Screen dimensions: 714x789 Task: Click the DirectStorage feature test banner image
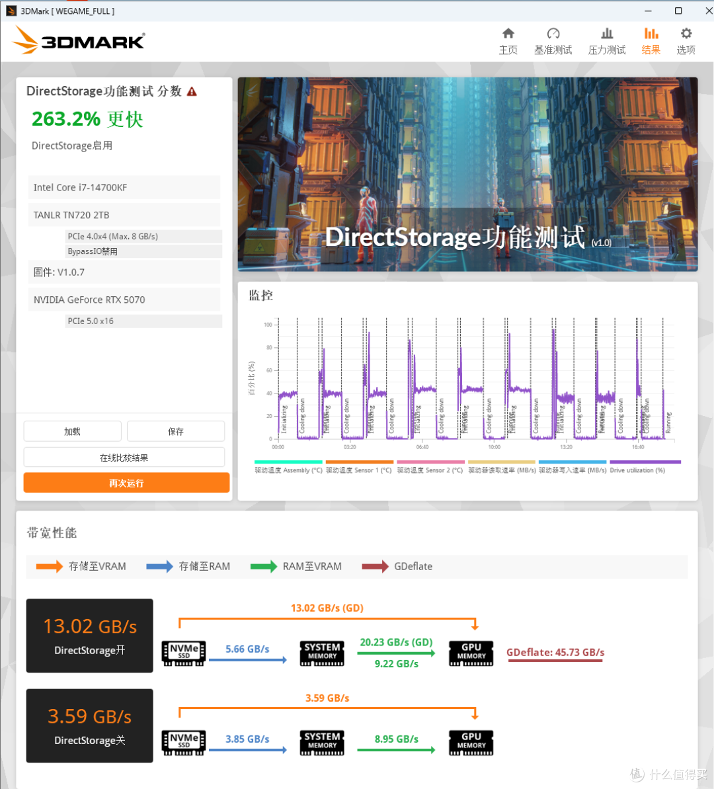coord(467,174)
